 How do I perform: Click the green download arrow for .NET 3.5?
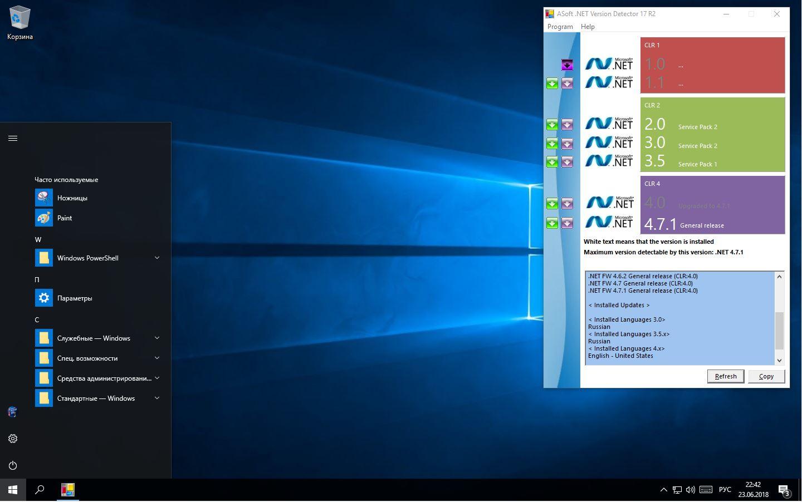click(552, 162)
